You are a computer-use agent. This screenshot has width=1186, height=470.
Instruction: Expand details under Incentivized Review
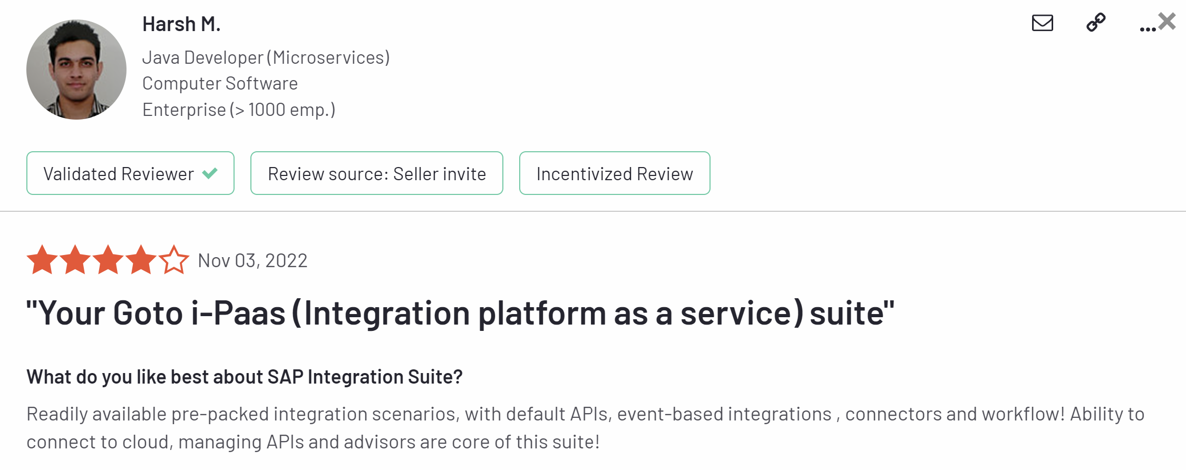(x=614, y=173)
